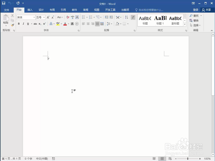The width and height of the screenshot is (215, 161).
Task: Switch to the 插入 tab
Action: 30,10
